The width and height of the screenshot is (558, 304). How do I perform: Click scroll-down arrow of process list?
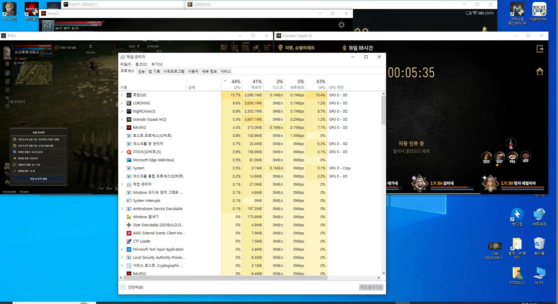click(x=383, y=273)
